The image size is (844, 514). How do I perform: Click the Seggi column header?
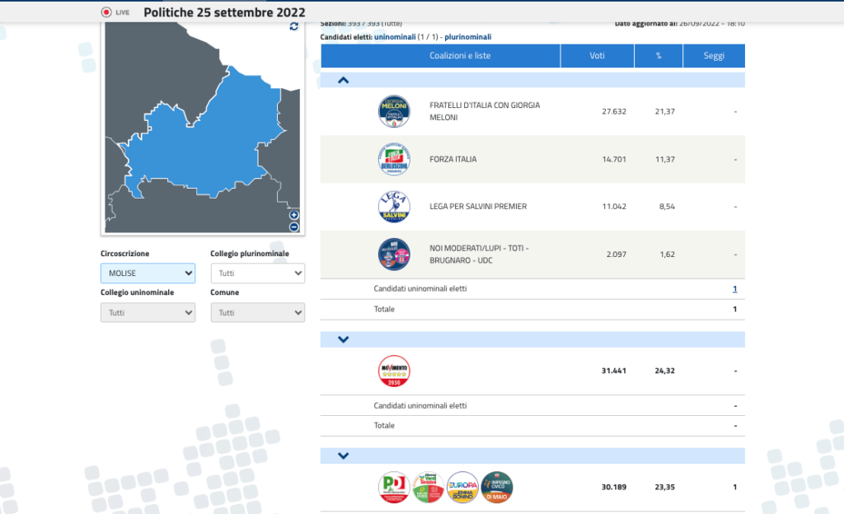tap(715, 56)
